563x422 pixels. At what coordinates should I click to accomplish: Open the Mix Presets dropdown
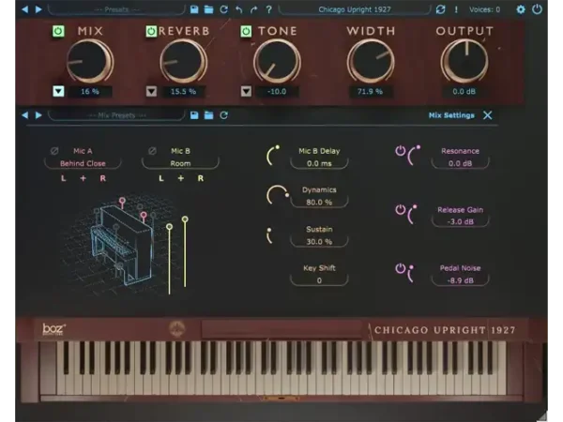[x=116, y=115]
